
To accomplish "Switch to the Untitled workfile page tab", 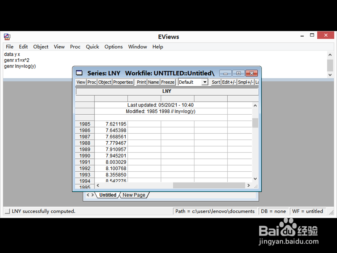I will (108, 195).
